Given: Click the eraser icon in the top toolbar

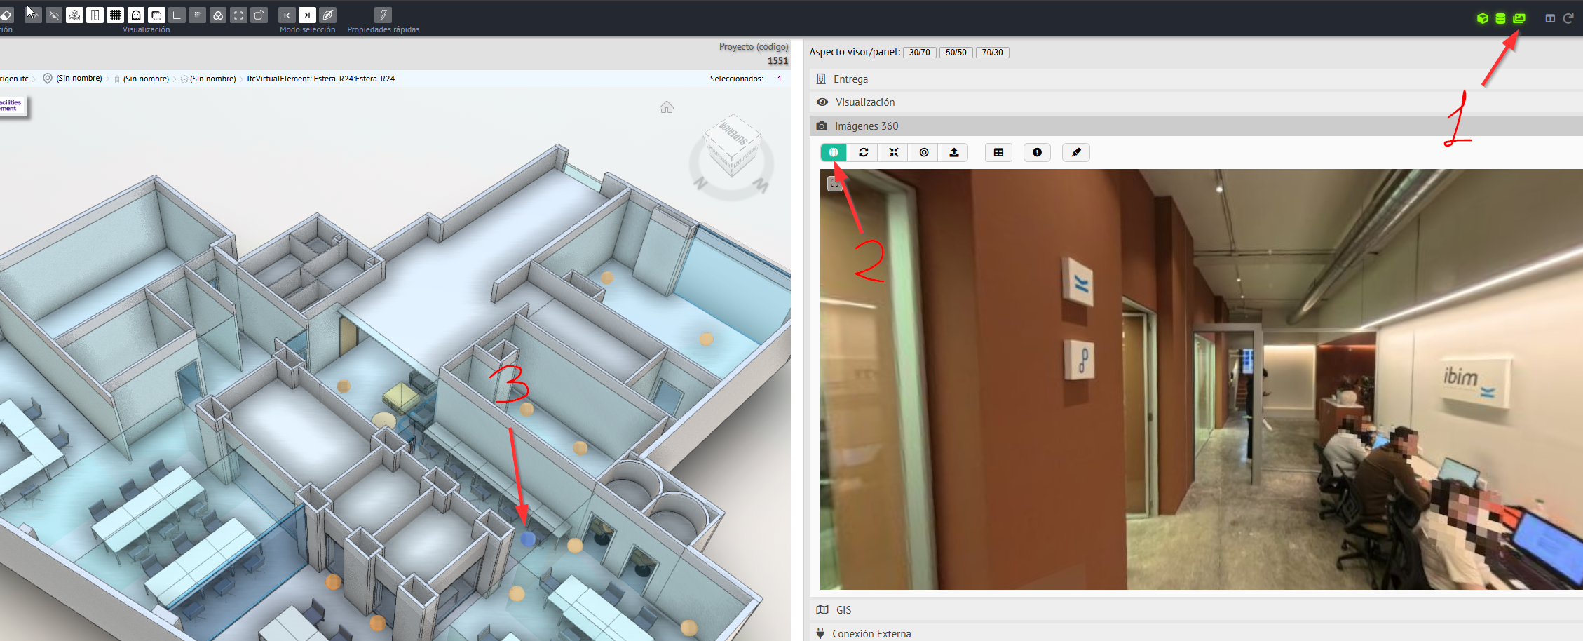Looking at the screenshot, I should [x=6, y=15].
